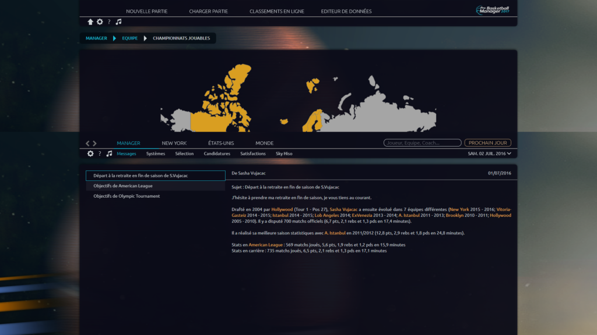Open Charger Partie menu

pos(208,12)
